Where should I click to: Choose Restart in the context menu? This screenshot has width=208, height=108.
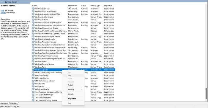73,85
